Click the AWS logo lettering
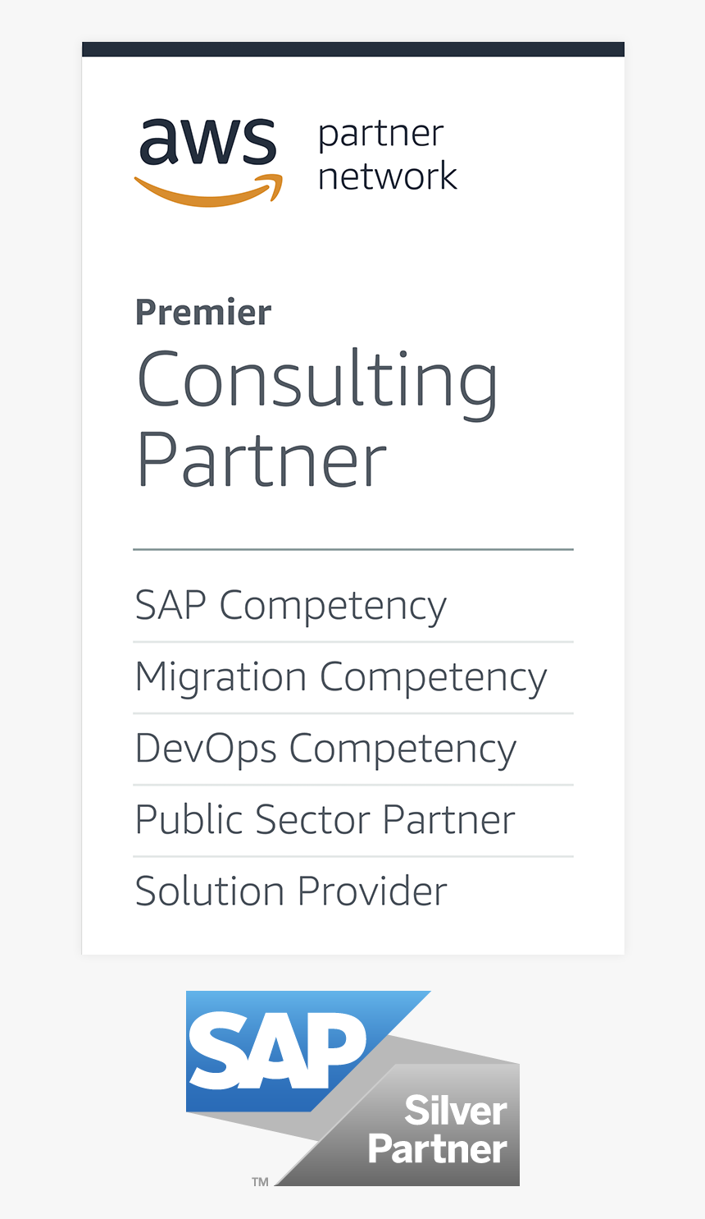 207,141
